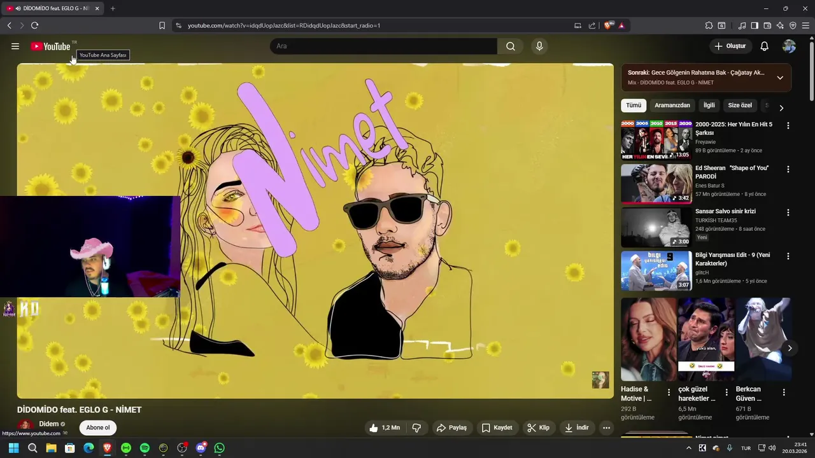Select the Aramanızdan filter chip
Image resolution: width=815 pixels, height=458 pixels.
pyautogui.click(x=672, y=106)
